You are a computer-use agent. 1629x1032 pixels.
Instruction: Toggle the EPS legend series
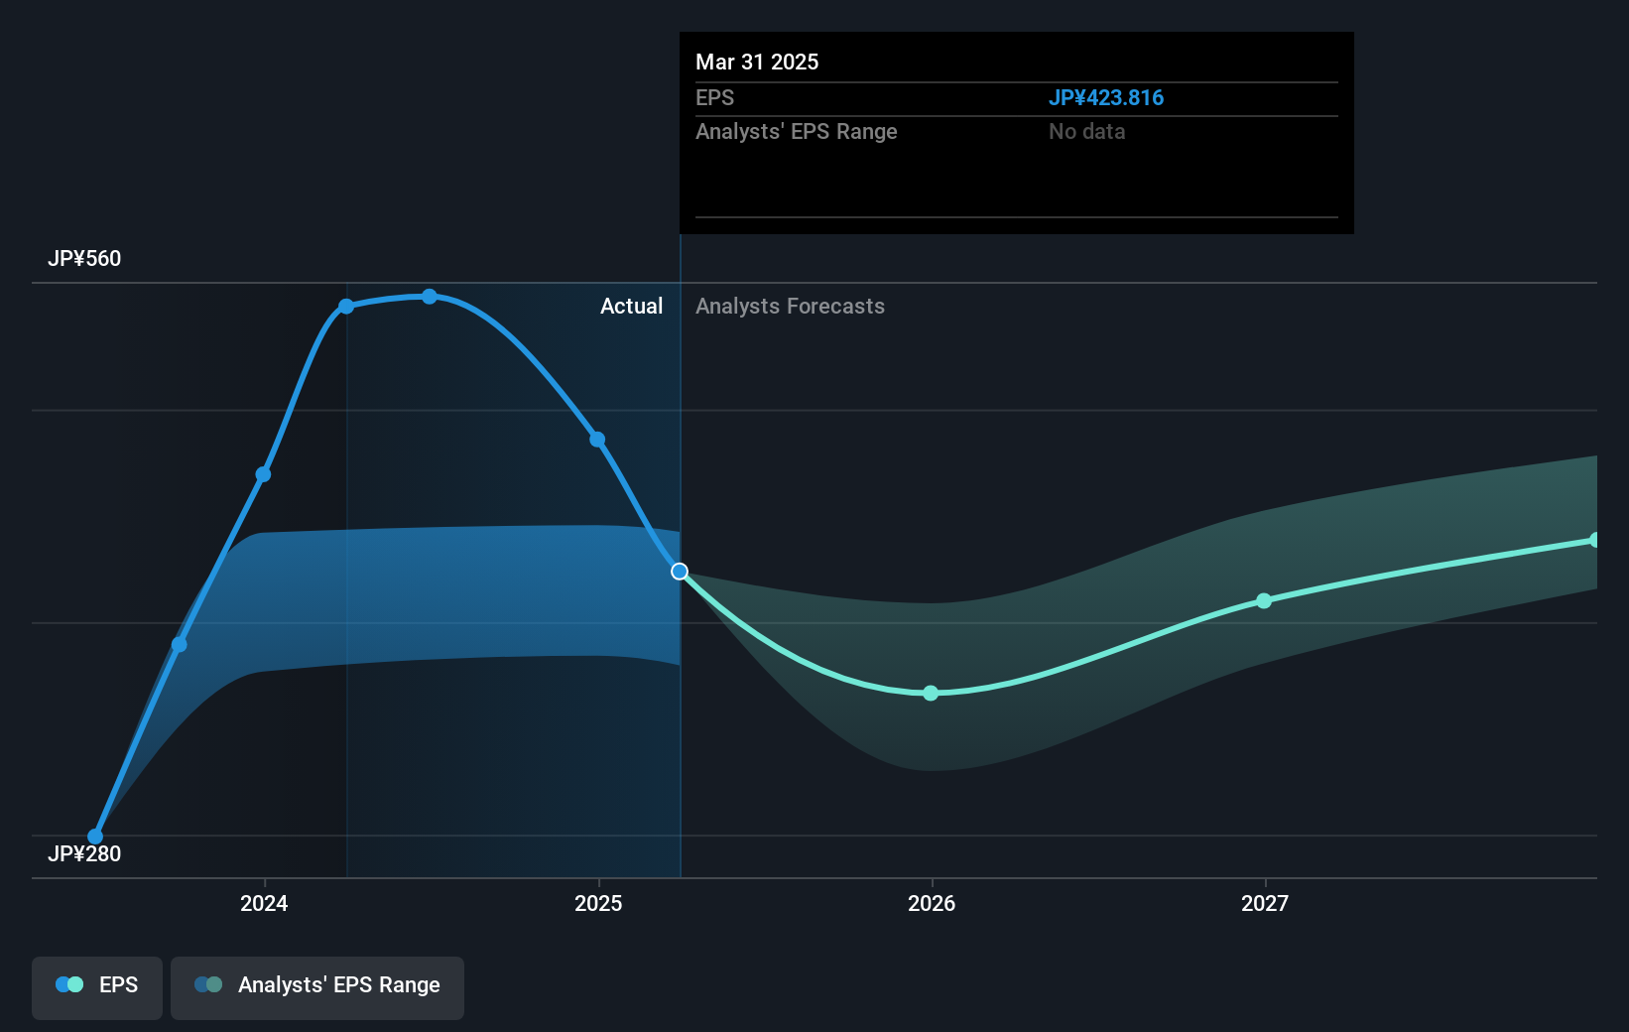[x=97, y=987]
